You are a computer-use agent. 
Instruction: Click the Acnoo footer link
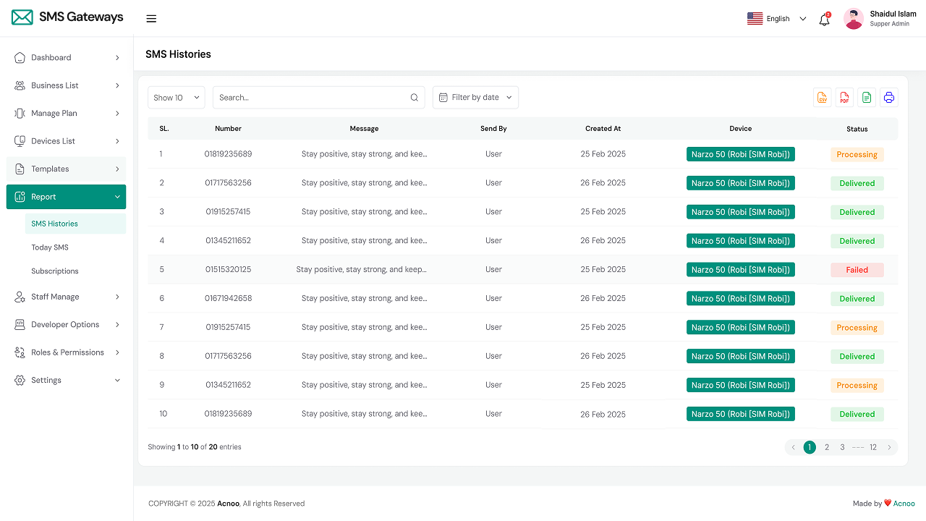904,504
